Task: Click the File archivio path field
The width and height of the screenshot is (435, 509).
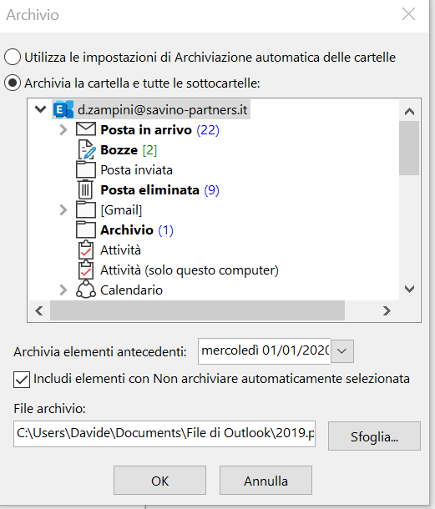Action: pos(164,434)
